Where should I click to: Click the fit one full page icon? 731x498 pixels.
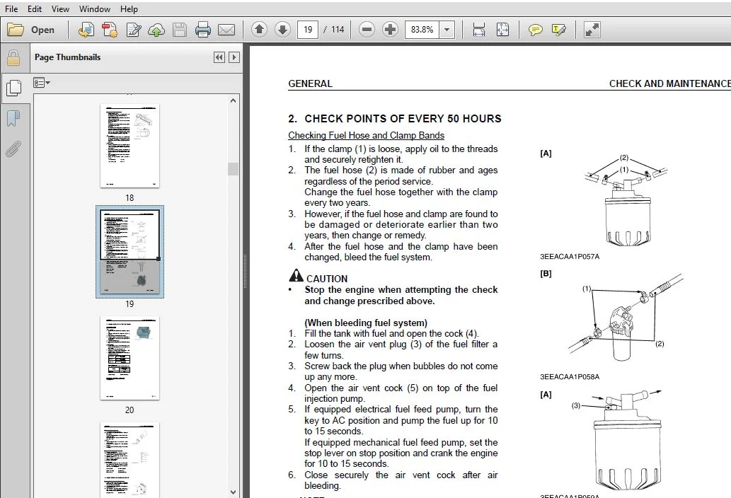point(502,30)
